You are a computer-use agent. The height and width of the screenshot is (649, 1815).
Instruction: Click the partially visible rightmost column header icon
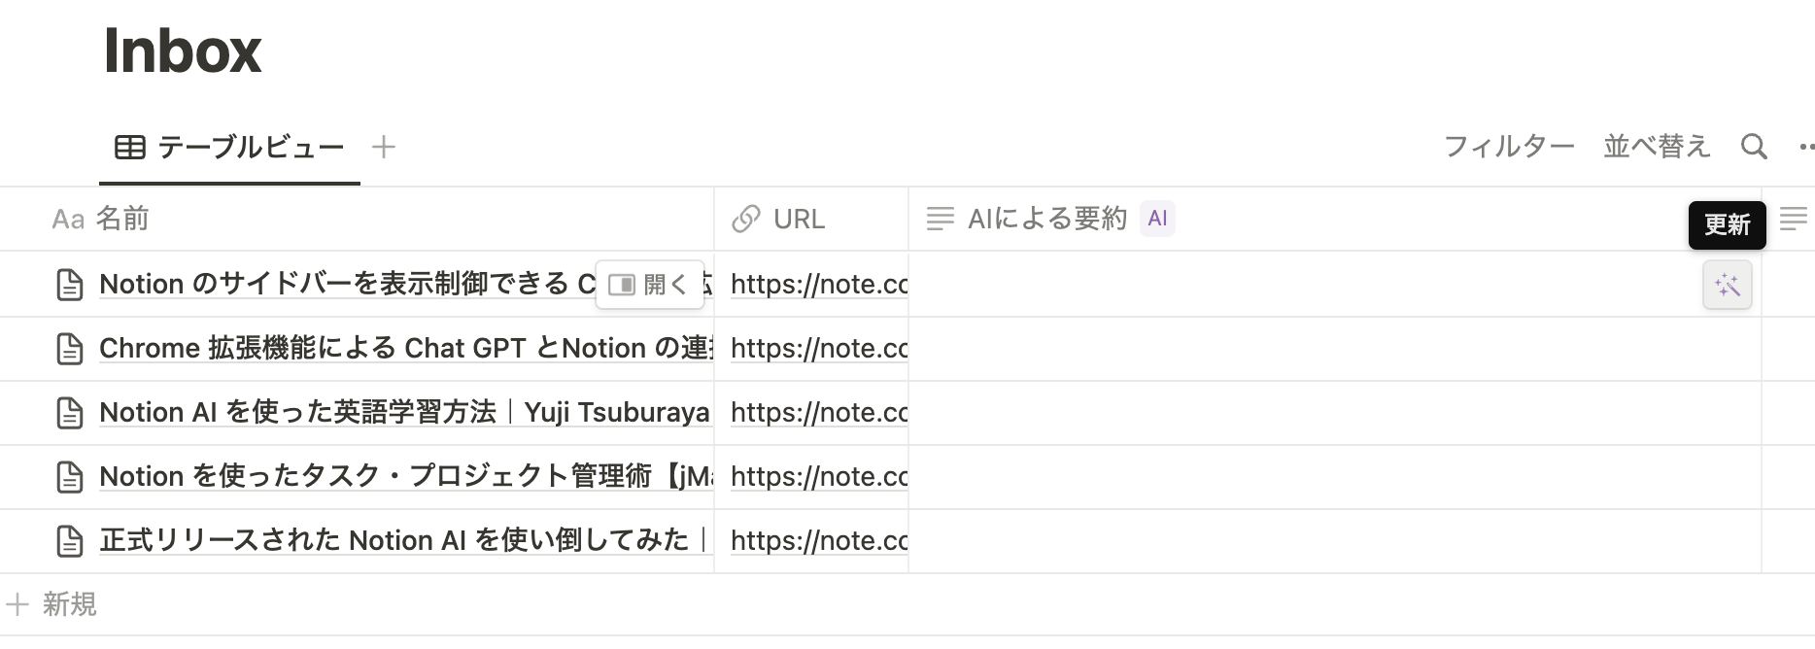1794,219
